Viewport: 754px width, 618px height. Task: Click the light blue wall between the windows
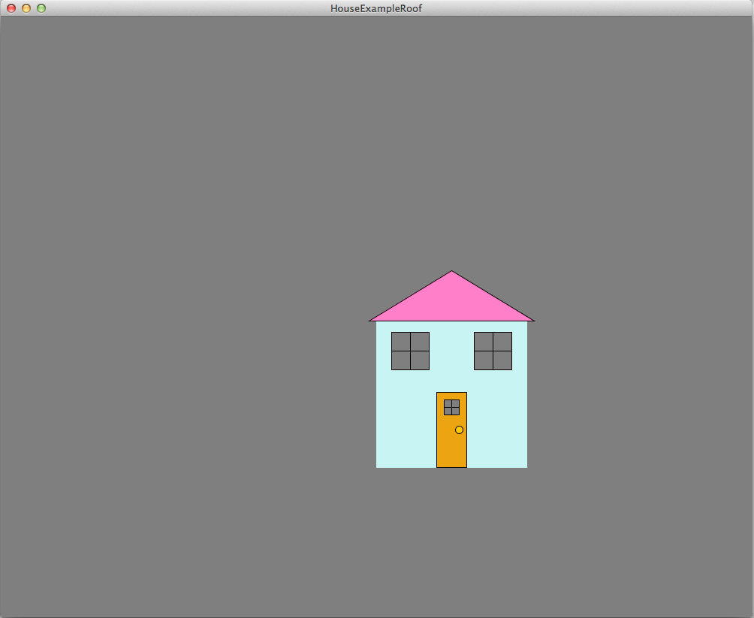click(x=451, y=351)
